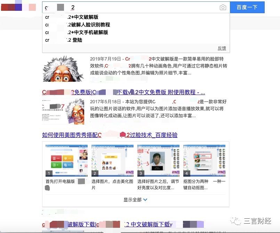280x233 pixels.
Task: Open the Einstein cartoon thumbnail of first result
Action: point(63,69)
